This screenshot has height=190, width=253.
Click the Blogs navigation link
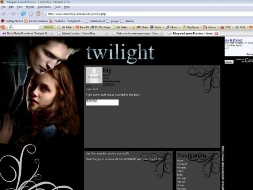pyautogui.click(x=180, y=175)
